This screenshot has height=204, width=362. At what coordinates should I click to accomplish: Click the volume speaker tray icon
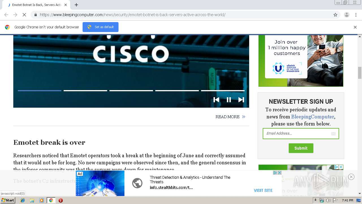(x=328, y=200)
